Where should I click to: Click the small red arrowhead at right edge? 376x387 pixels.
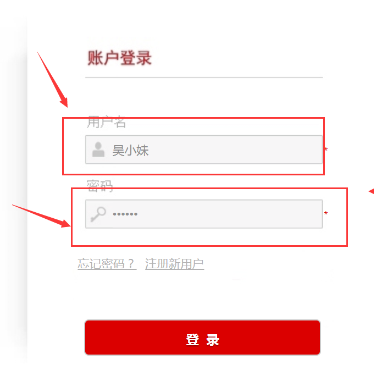[x=372, y=191]
